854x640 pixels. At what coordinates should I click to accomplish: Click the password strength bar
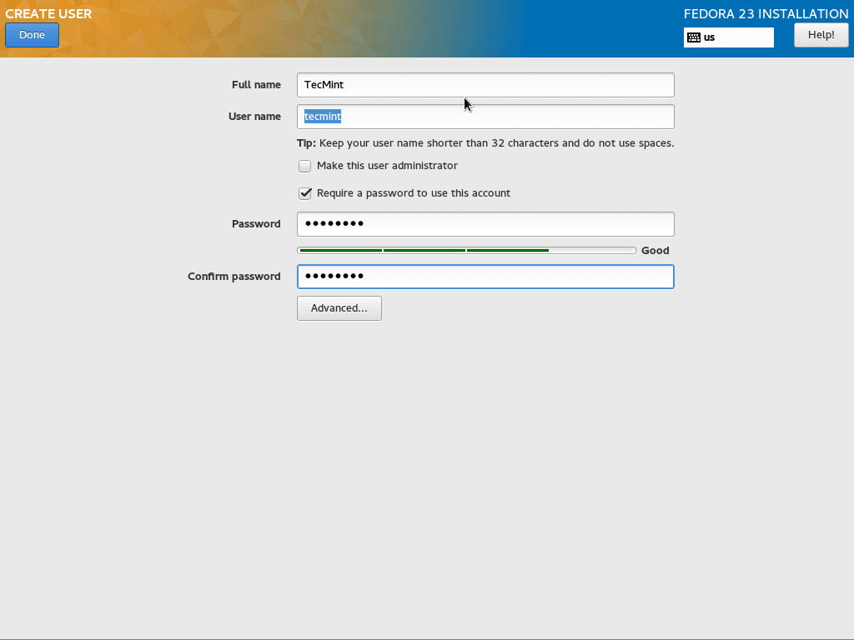pyautogui.click(x=466, y=250)
